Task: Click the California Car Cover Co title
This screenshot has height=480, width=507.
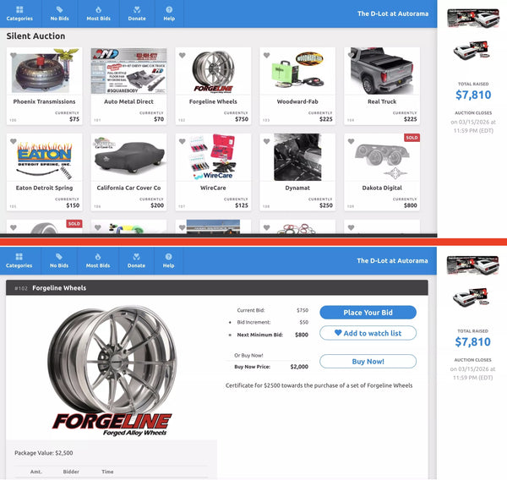Action: click(x=128, y=188)
